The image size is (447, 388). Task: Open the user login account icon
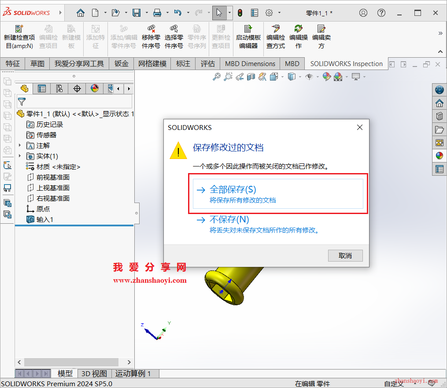[x=363, y=13]
